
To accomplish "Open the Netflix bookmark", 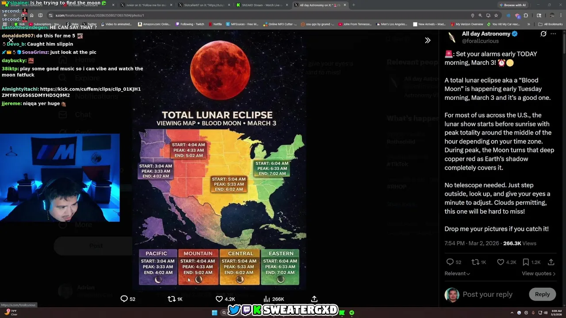I will pyautogui.click(x=214, y=24).
